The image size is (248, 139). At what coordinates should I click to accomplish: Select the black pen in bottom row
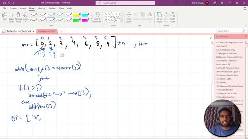[34, 20]
